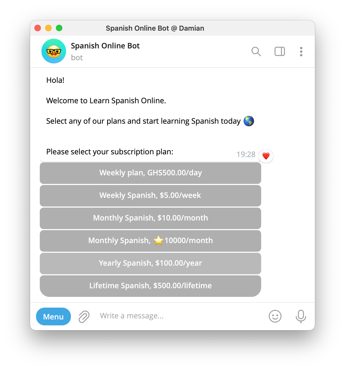Click the 19:28 message timestamp
The image size is (345, 370).
coord(246,154)
